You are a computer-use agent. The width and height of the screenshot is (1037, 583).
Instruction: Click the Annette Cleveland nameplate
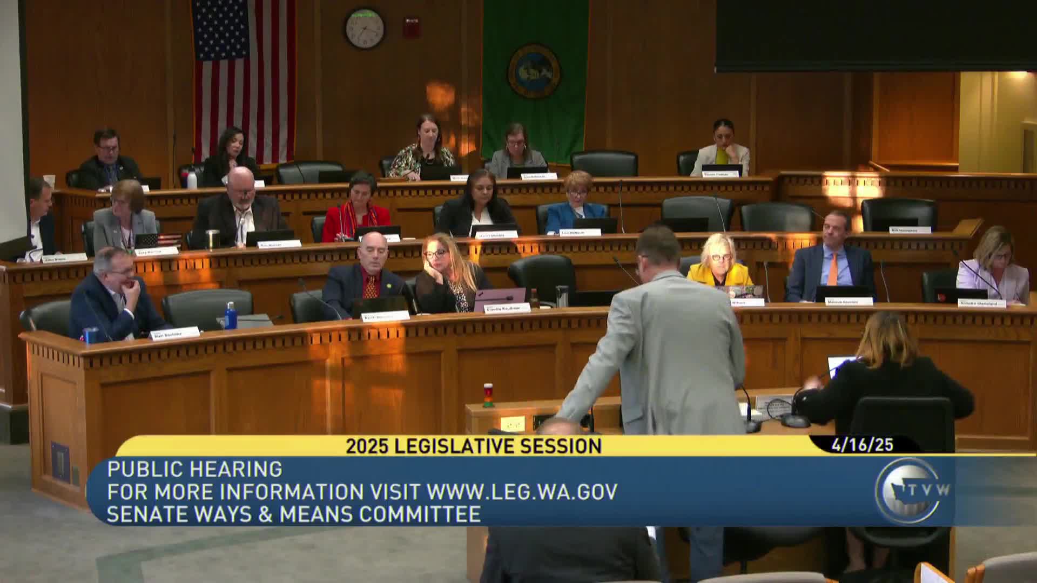click(x=982, y=303)
